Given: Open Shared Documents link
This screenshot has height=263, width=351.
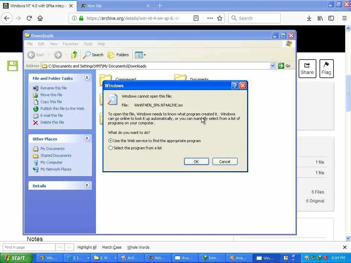Looking at the screenshot, I should [56, 156].
